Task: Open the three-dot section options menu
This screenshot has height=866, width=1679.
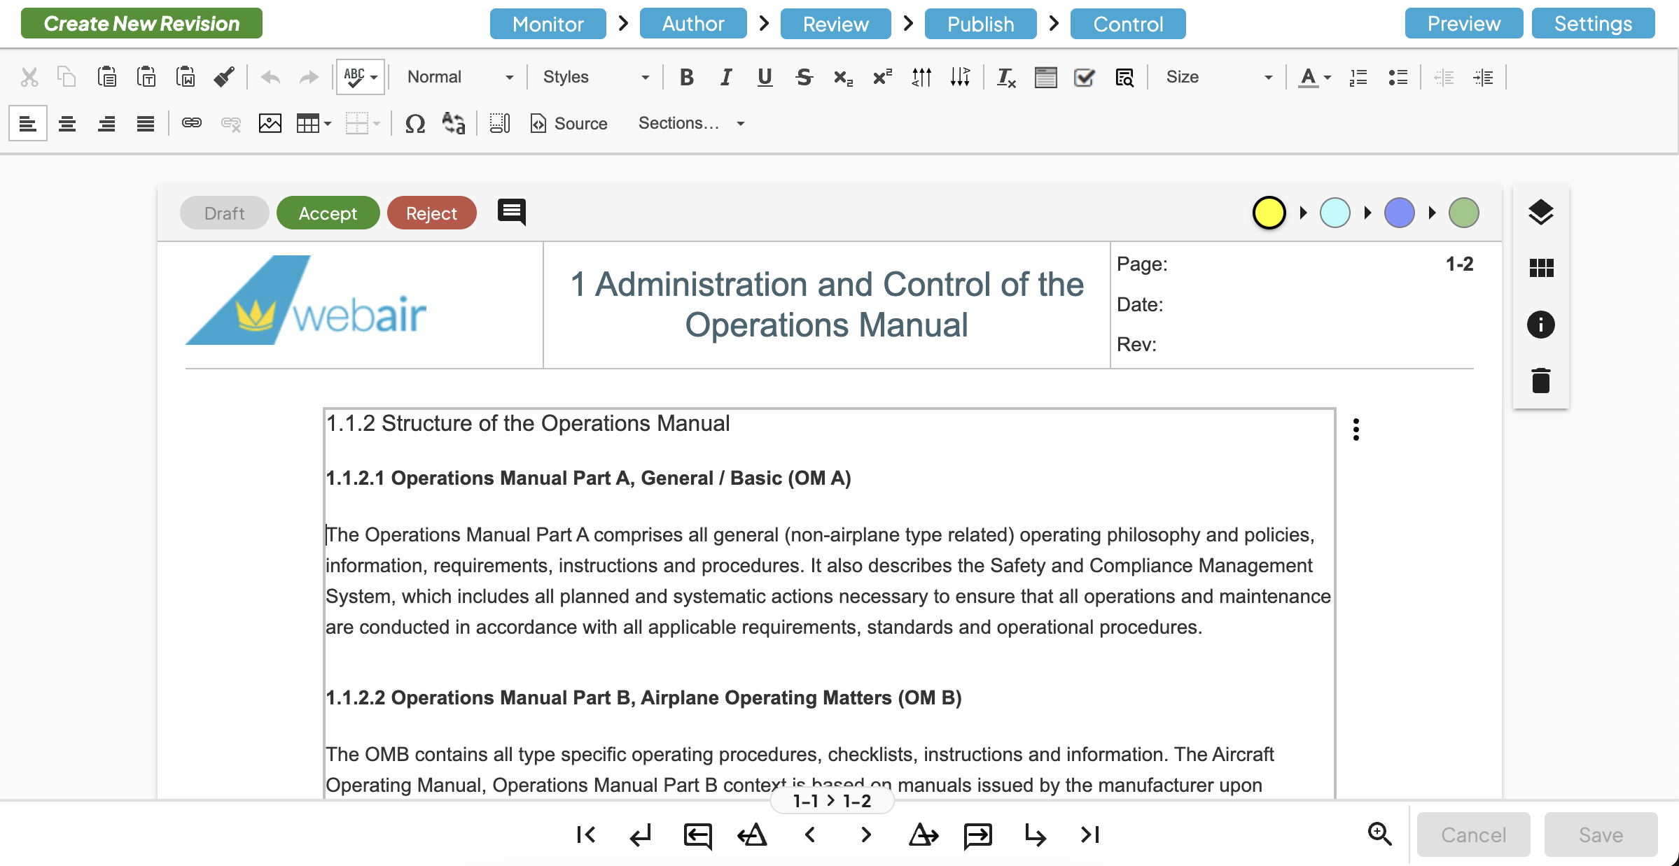Action: click(x=1356, y=430)
